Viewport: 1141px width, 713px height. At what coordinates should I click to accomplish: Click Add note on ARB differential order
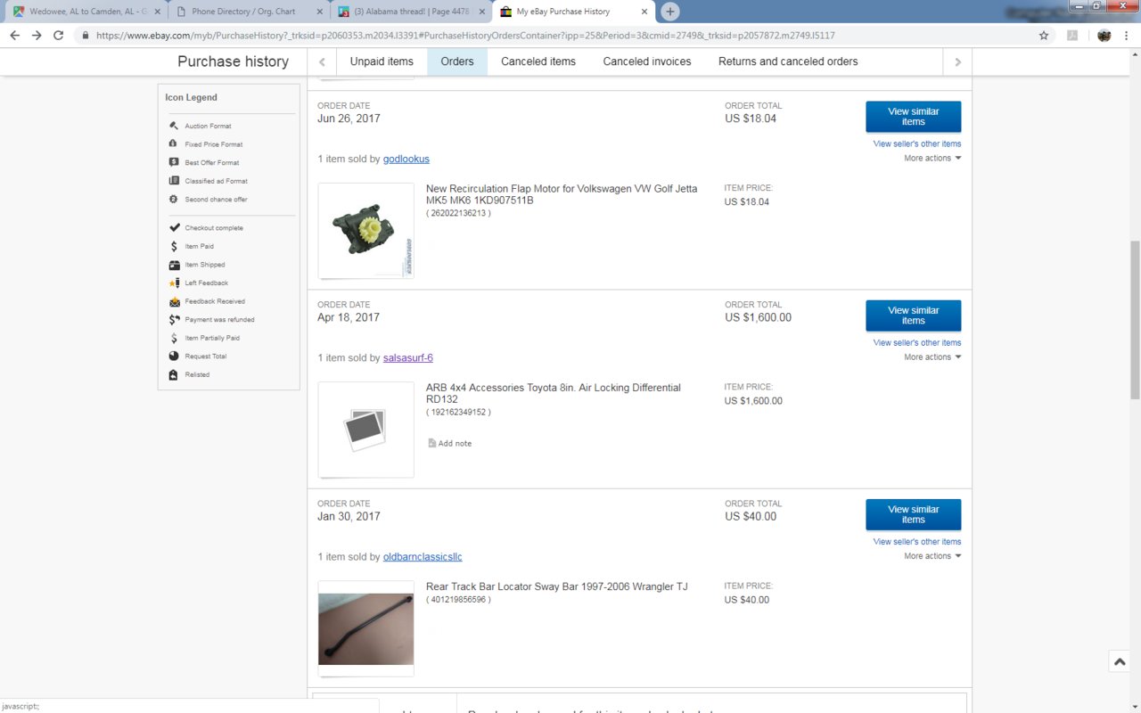point(450,443)
